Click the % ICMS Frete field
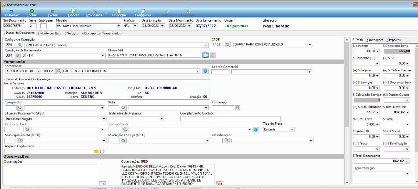Screen dimensions: 418x189 click(x=367, y=124)
